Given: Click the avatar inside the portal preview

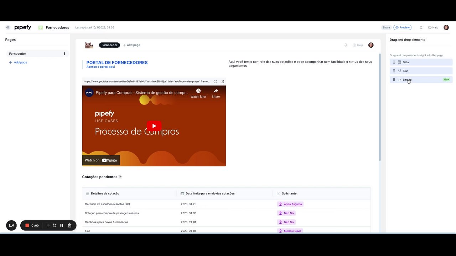Looking at the screenshot, I should pyautogui.click(x=371, y=45).
